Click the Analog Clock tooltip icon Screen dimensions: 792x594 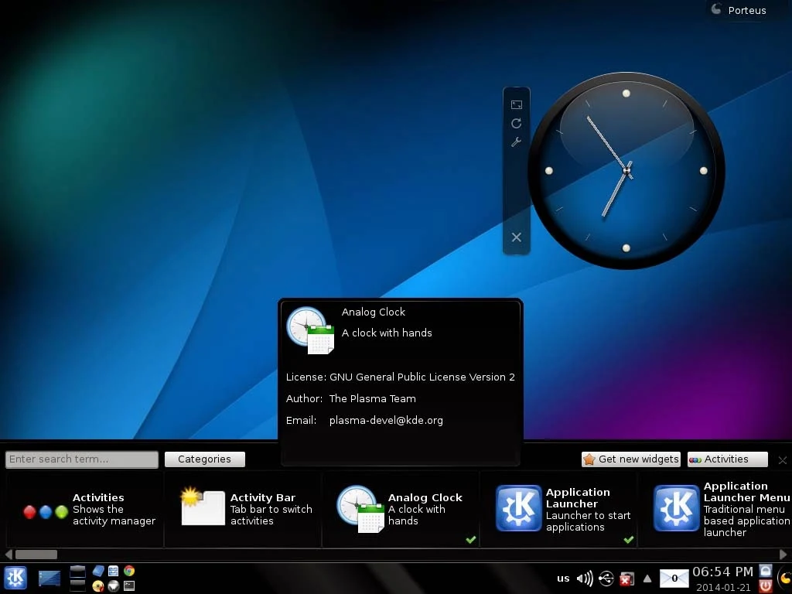pos(311,330)
